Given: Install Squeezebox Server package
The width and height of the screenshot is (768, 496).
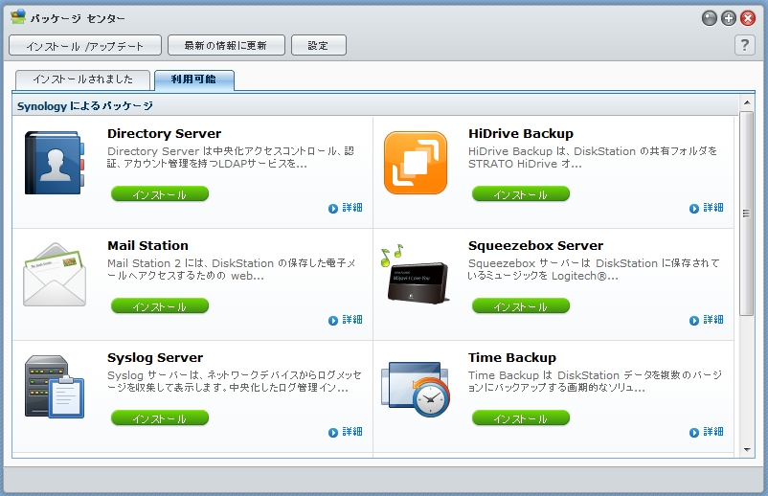Looking at the screenshot, I should tap(521, 306).
